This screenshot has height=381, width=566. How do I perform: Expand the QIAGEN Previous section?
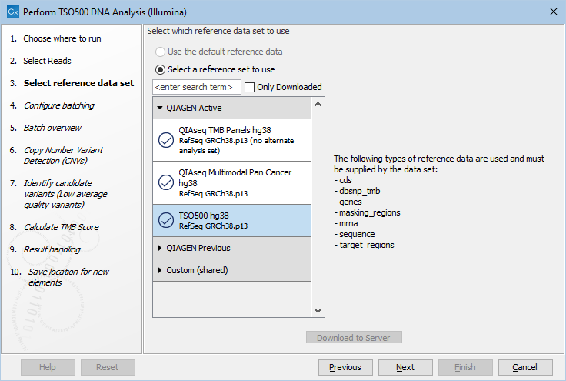(160, 248)
